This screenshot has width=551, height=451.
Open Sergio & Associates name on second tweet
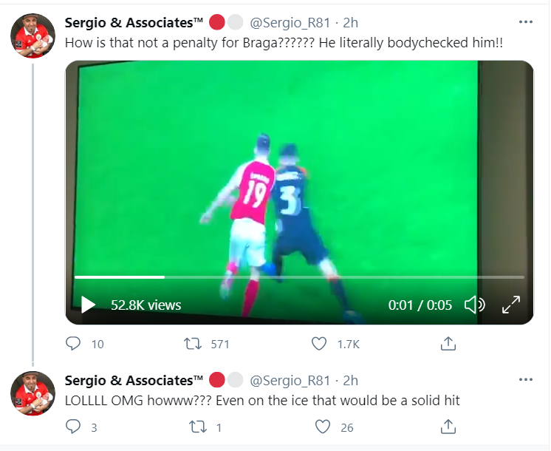[134, 381]
